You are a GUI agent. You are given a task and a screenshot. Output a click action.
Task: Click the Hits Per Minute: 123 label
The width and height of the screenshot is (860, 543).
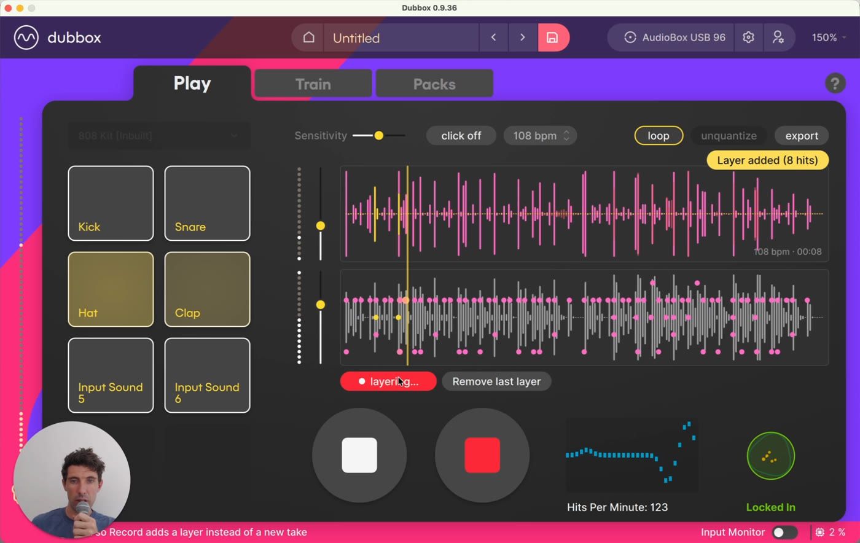coord(617,507)
